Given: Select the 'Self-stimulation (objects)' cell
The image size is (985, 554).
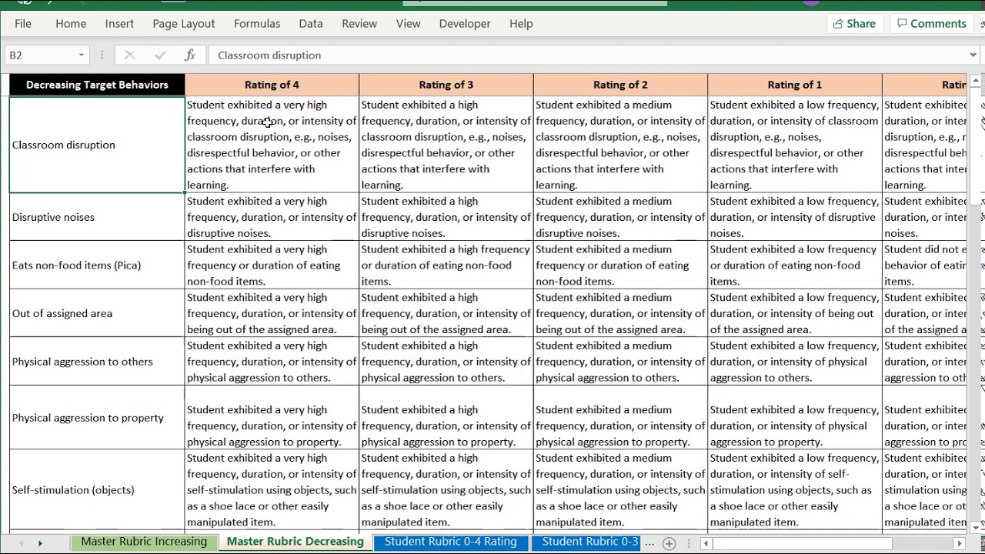Looking at the screenshot, I should [x=97, y=490].
